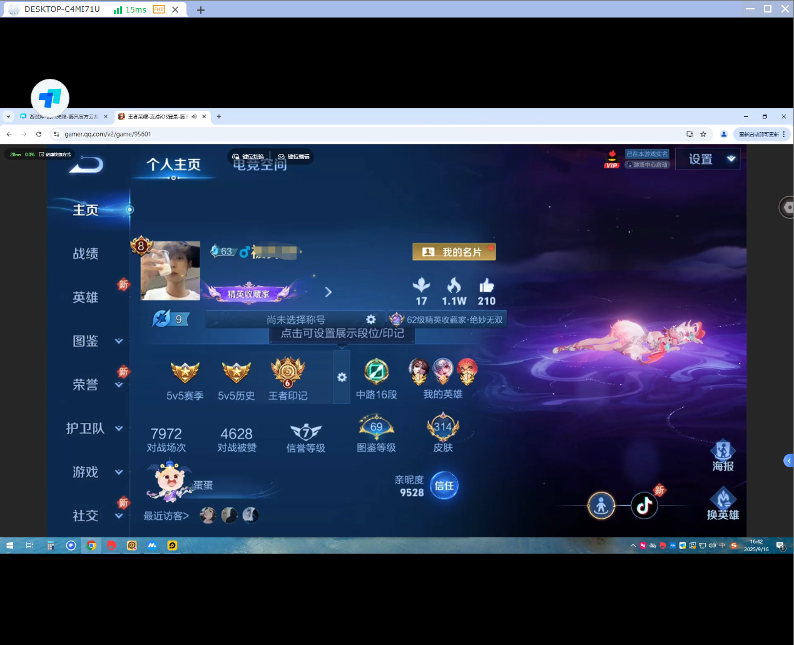Open 我的英雄 hero portraits
This screenshot has width=794, height=645.
443,372
